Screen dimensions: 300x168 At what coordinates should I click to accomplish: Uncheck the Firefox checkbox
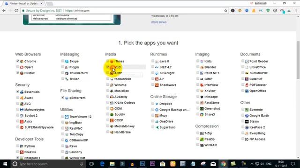click(18, 73)
